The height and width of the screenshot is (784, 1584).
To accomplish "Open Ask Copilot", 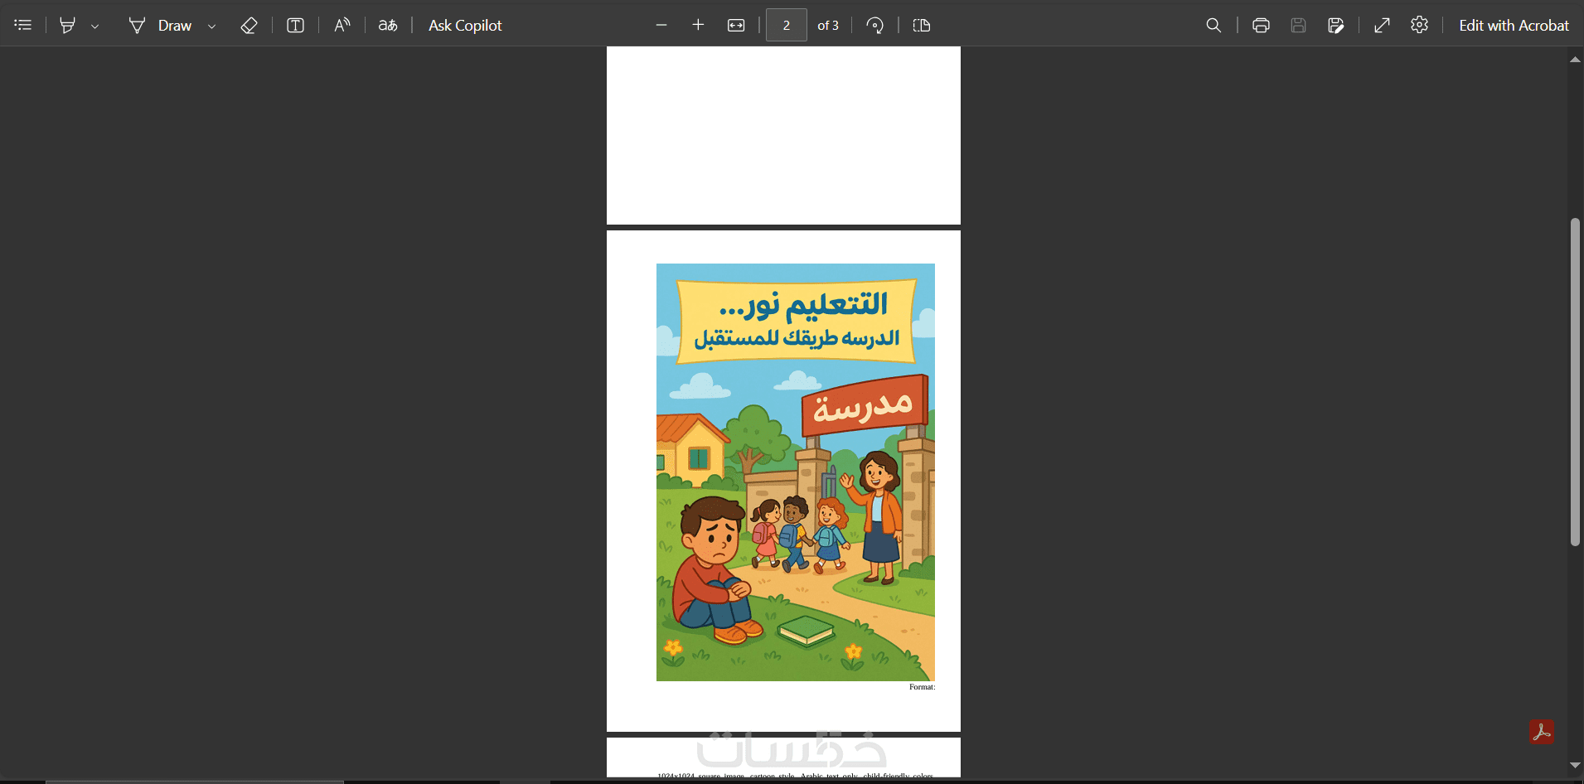I will (465, 25).
